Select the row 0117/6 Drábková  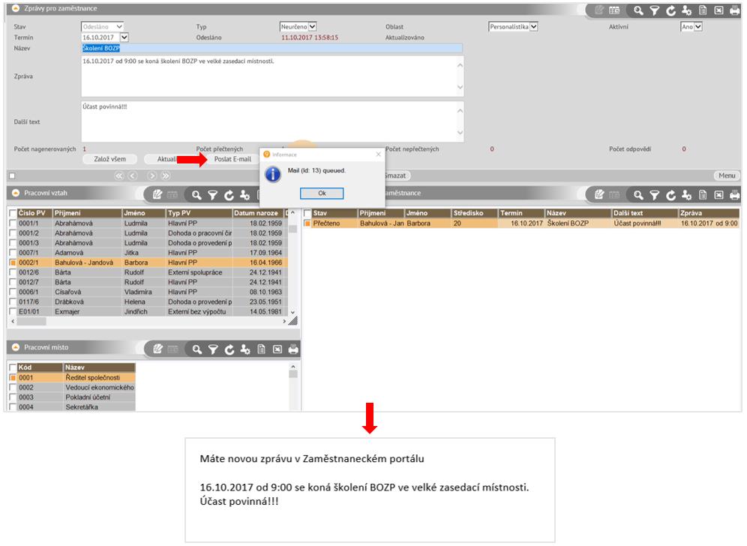pos(148,301)
